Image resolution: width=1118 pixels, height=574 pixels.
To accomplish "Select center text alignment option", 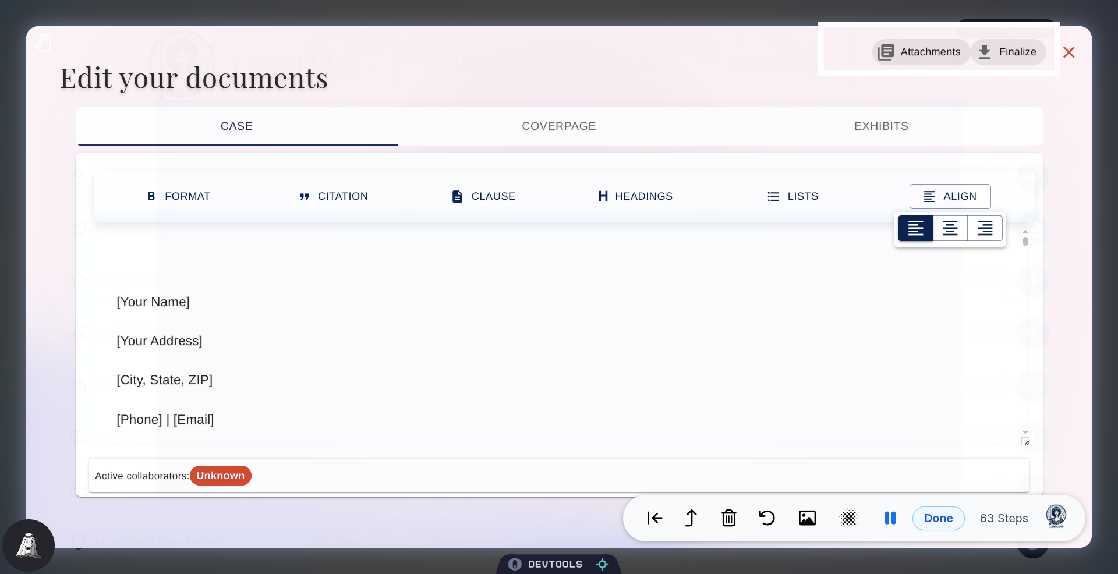I will [x=950, y=228].
